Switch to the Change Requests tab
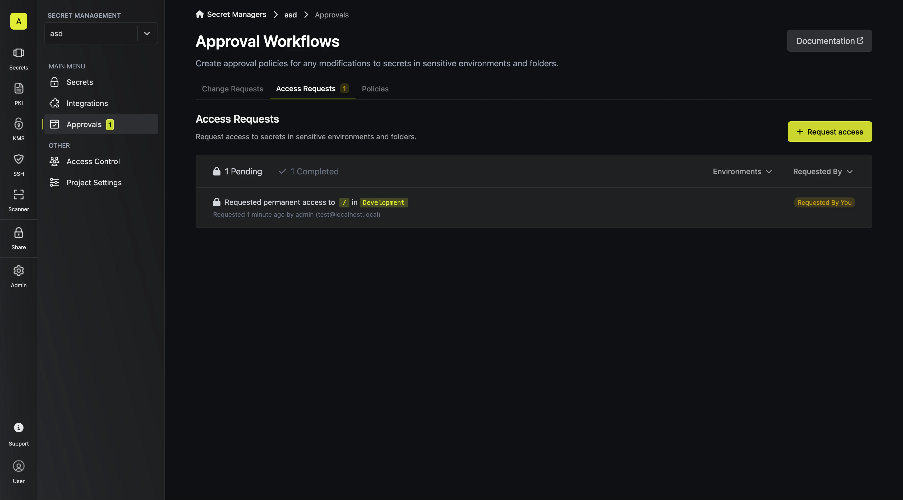 [232, 89]
